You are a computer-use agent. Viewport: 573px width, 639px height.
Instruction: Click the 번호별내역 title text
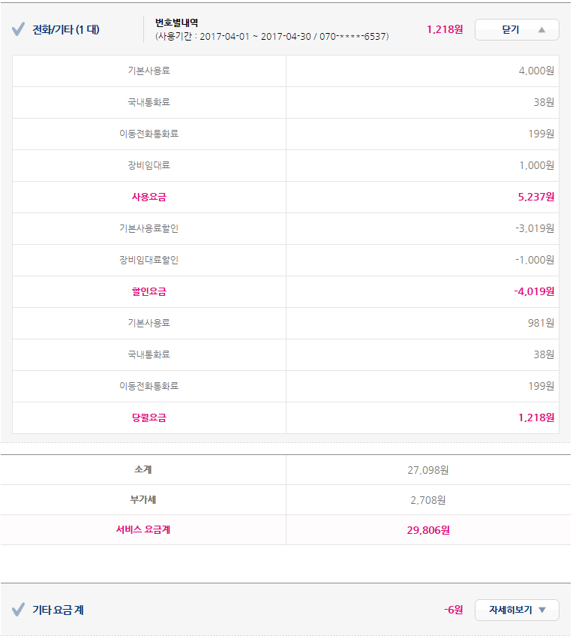coord(176,23)
